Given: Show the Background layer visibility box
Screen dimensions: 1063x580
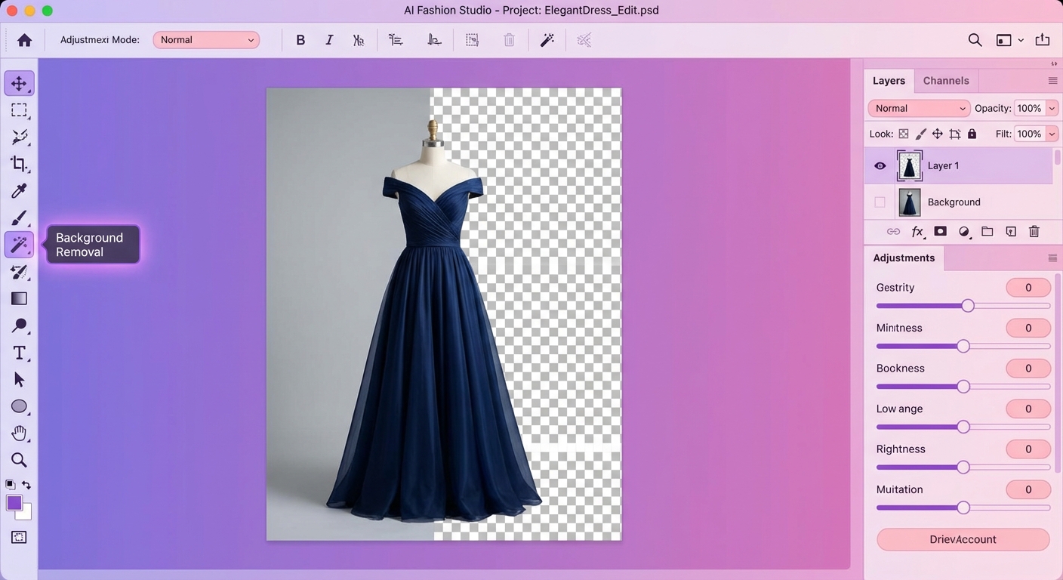Looking at the screenshot, I should pyautogui.click(x=880, y=202).
